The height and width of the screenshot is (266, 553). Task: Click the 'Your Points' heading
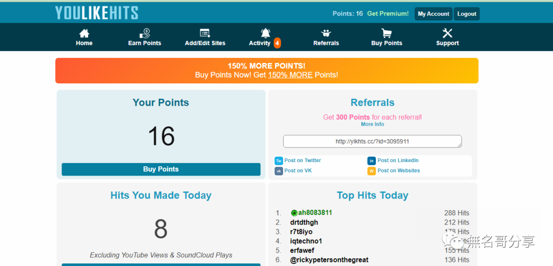point(161,102)
